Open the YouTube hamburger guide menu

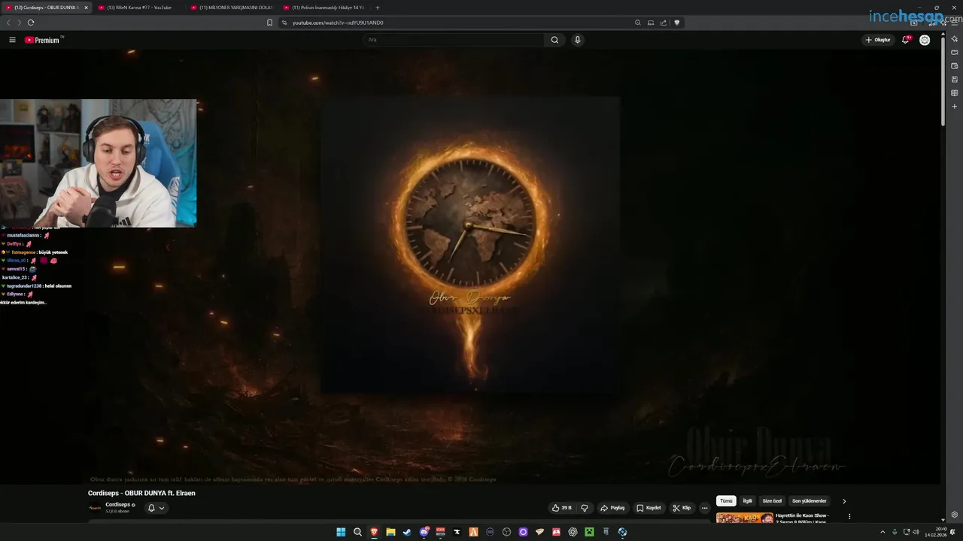[x=12, y=40]
